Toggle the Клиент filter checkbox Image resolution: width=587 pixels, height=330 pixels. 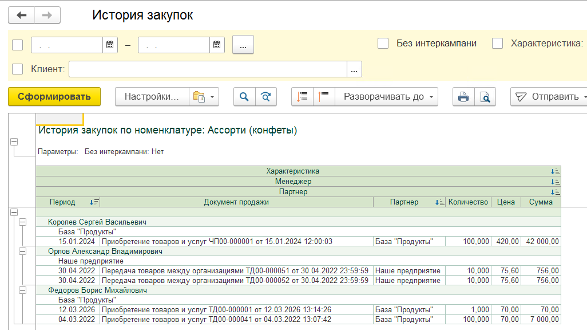(x=18, y=69)
